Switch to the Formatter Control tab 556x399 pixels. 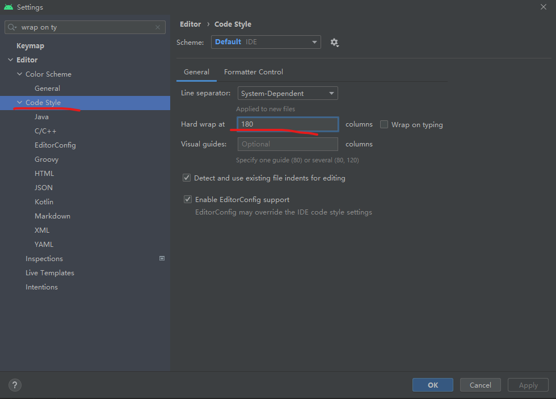click(x=254, y=72)
